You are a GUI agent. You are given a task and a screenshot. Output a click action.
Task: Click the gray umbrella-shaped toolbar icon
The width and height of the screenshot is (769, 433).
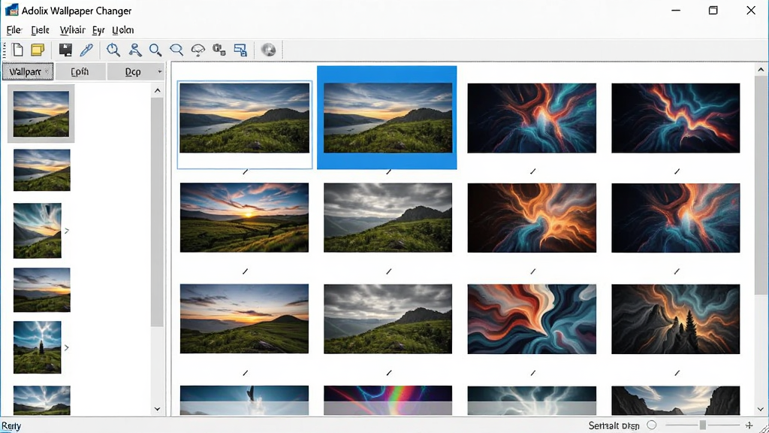198,50
